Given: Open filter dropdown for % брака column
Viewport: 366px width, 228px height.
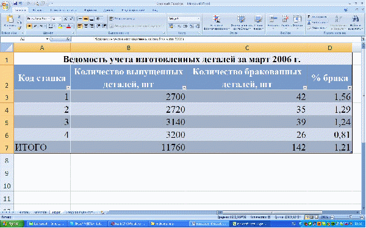Looking at the screenshot, I should [350, 88].
